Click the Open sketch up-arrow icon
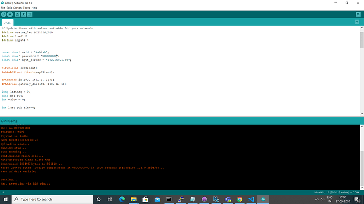The image size is (364, 204). (x=23, y=14)
